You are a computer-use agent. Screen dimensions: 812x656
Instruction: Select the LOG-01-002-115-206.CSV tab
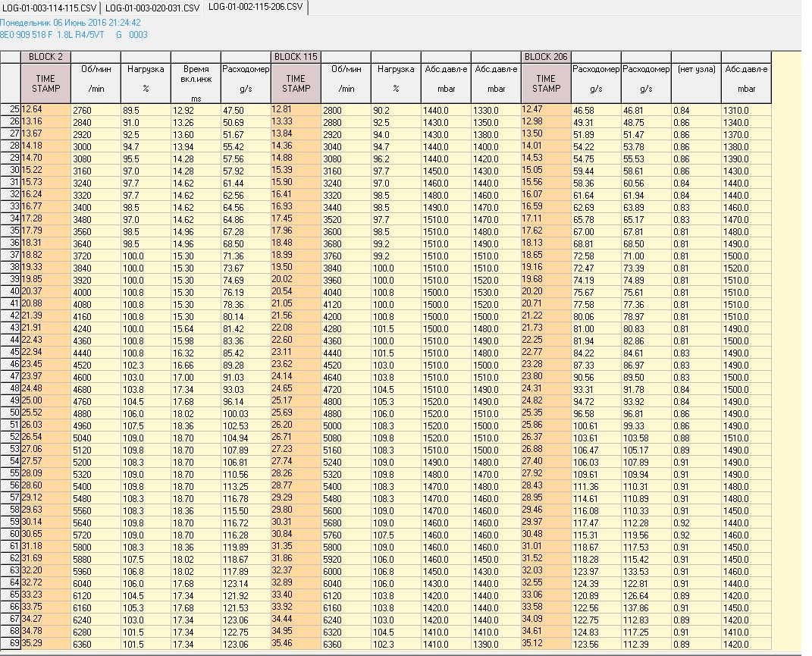tap(256, 7)
